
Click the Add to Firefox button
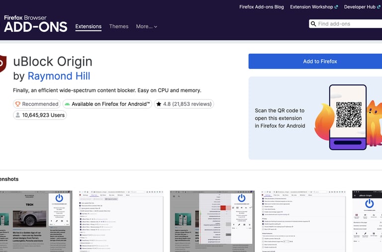(x=315, y=61)
